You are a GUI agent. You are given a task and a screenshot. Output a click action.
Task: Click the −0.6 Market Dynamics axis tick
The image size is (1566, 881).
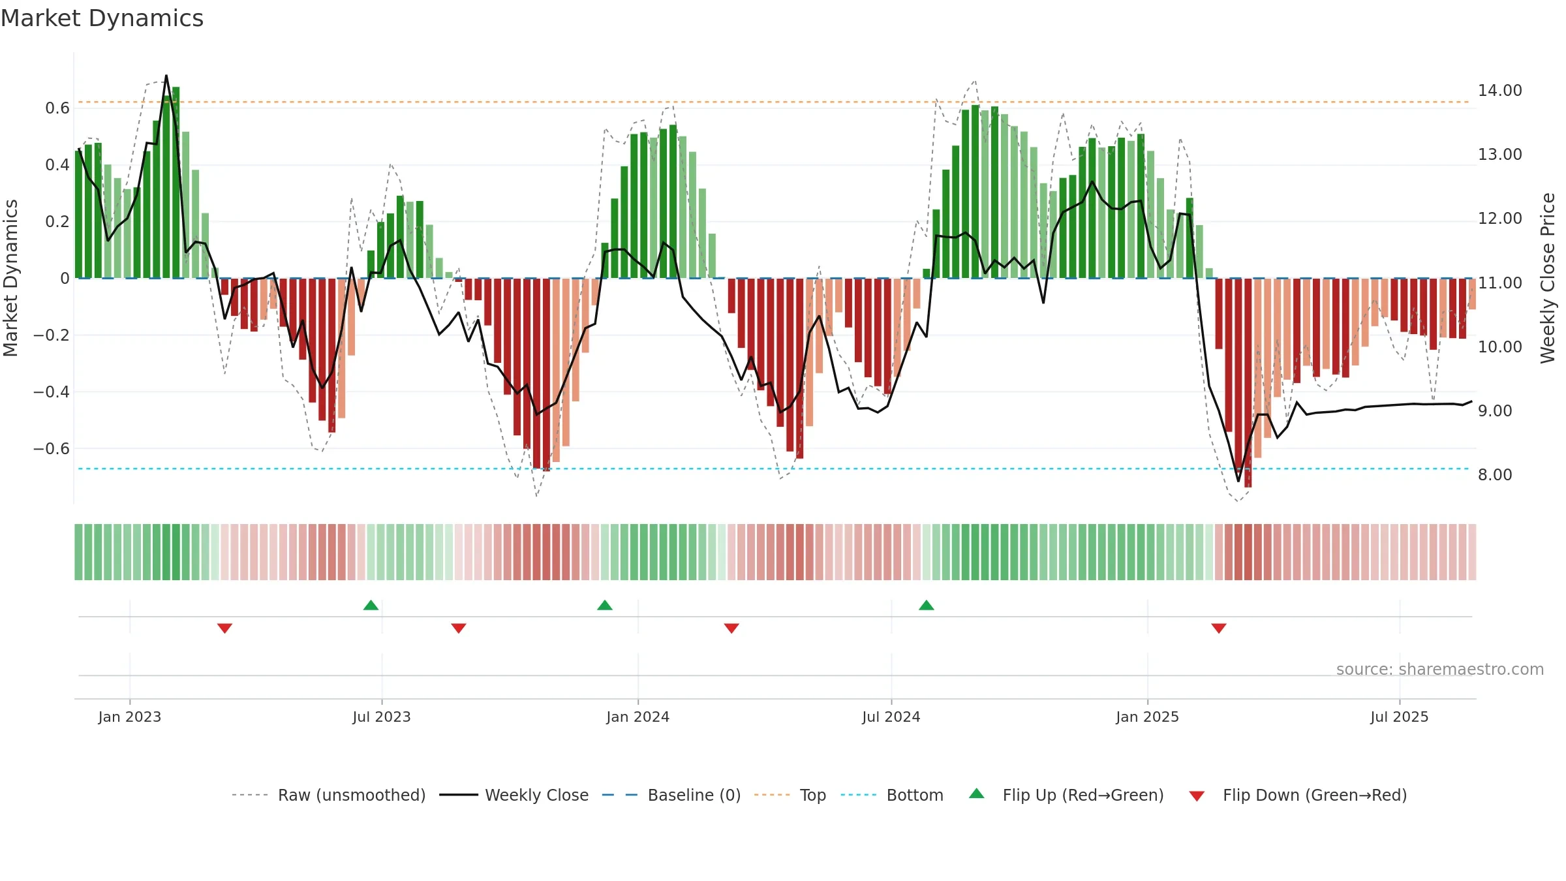pyautogui.click(x=52, y=448)
